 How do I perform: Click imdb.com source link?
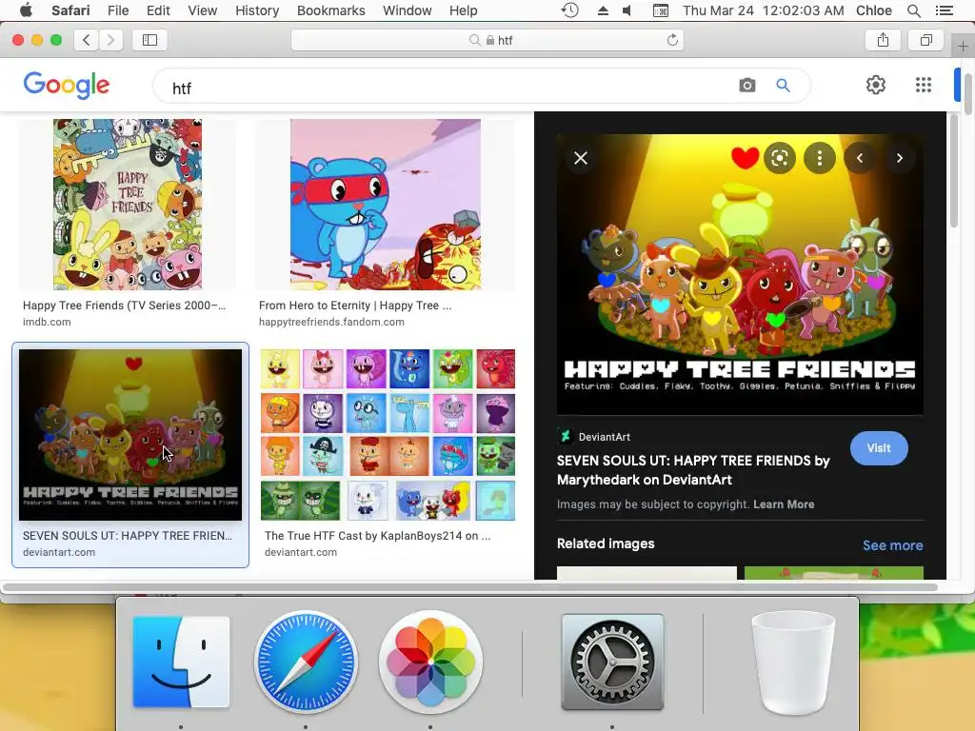coord(47,322)
